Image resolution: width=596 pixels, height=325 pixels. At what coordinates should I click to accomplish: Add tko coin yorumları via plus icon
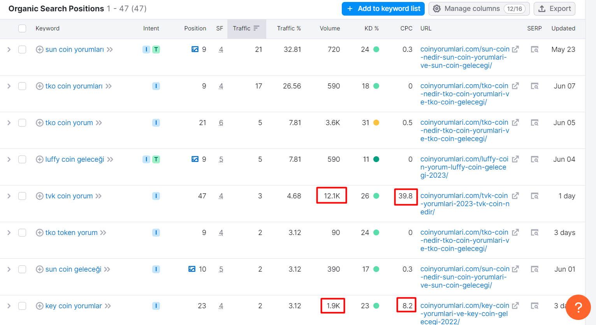pos(39,86)
